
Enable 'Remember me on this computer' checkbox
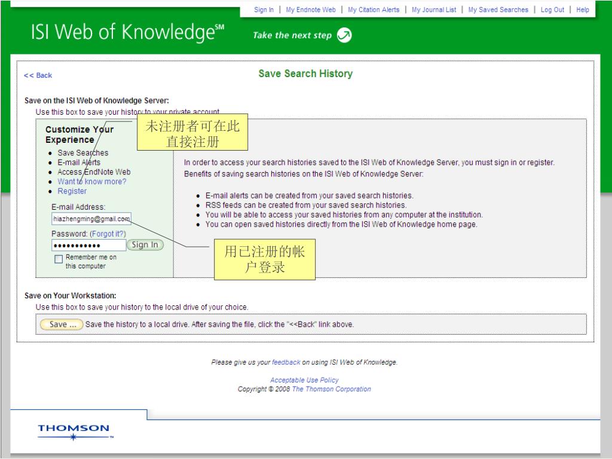point(58,259)
